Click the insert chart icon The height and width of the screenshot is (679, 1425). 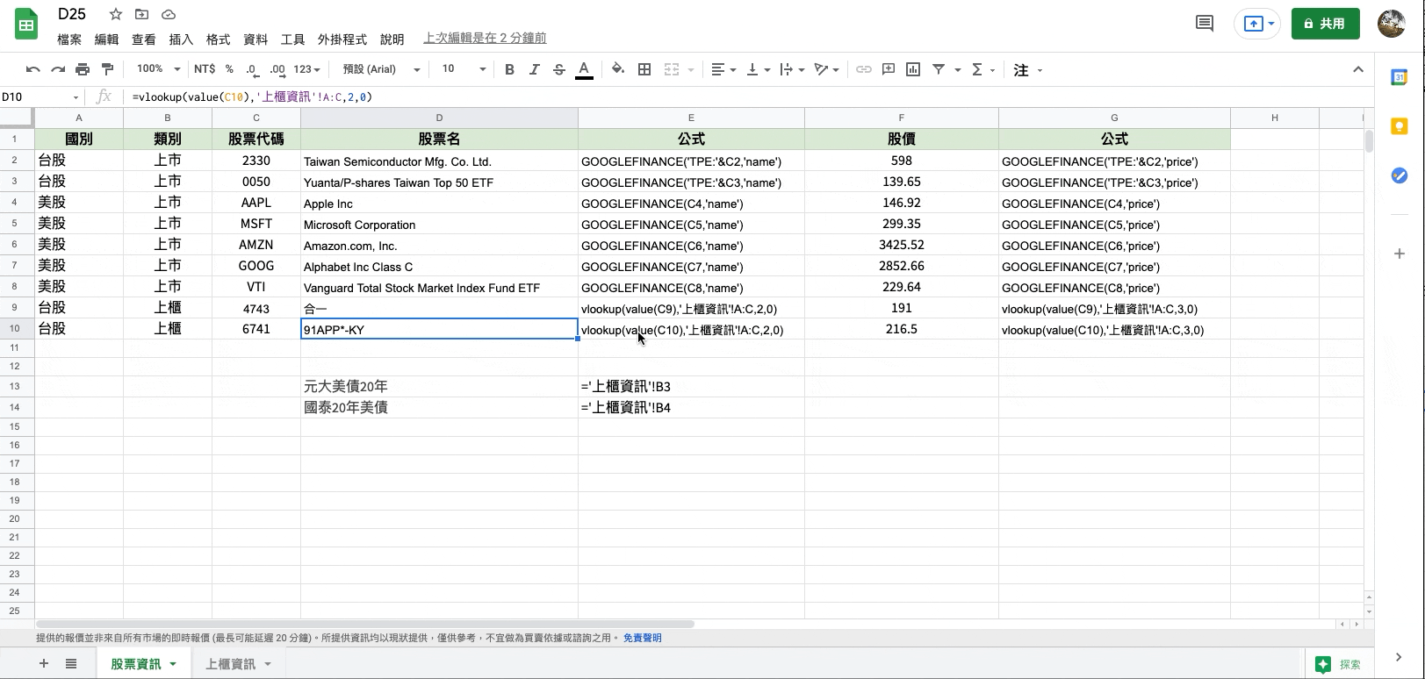[913, 69]
